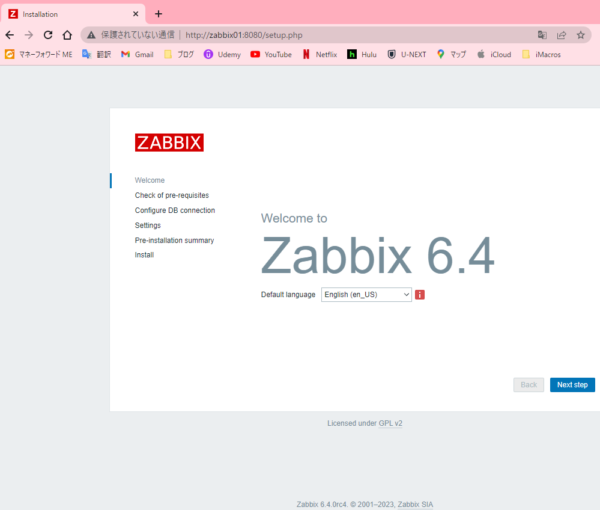600x510 pixels.
Task: Select the Settings step in the sidebar
Action: (x=148, y=225)
